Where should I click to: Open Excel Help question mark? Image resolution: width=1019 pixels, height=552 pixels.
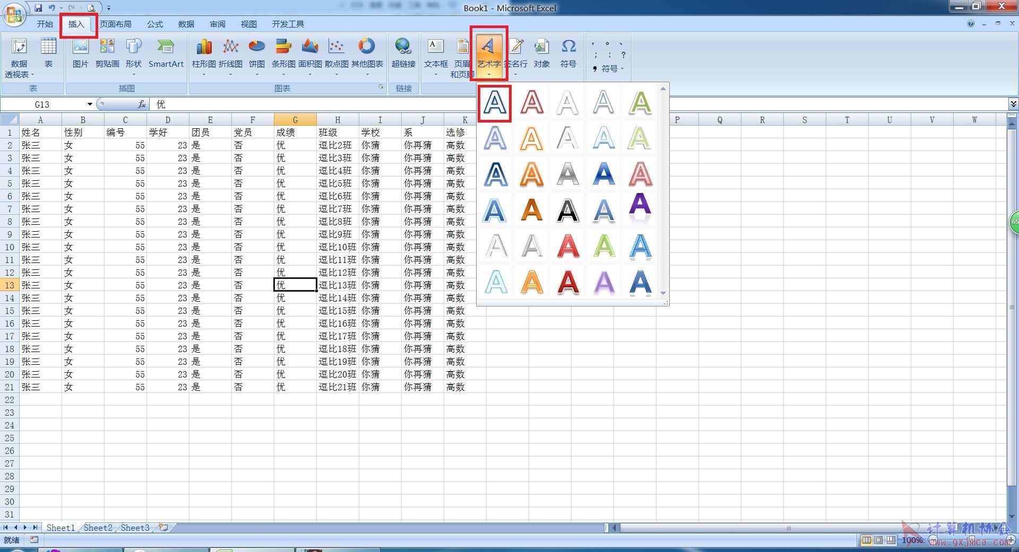pos(971,24)
